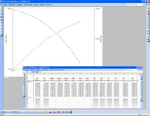
Task: Expand the Line Color arrow
Action: (52, 112)
